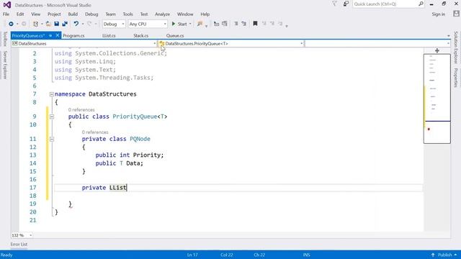Viewport: 461px width, 259px height.
Task: Click the code minimap scrollbar viewport
Action: [437, 99]
